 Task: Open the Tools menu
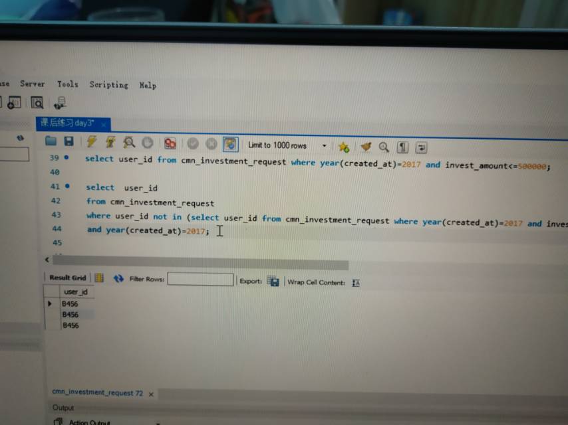(68, 84)
